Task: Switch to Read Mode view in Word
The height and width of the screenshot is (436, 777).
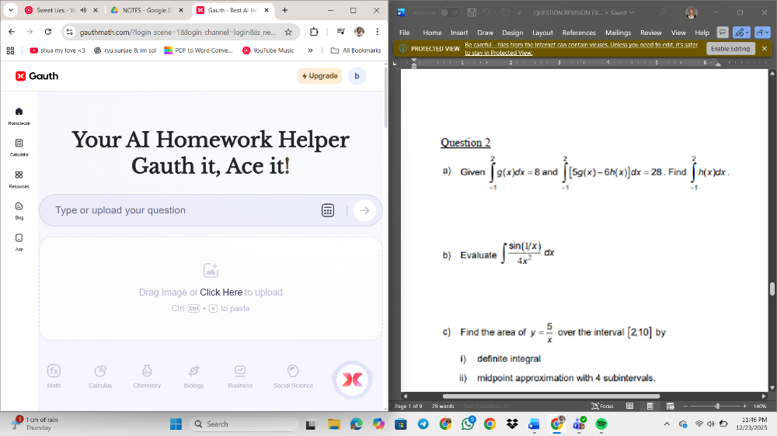Action: click(629, 406)
